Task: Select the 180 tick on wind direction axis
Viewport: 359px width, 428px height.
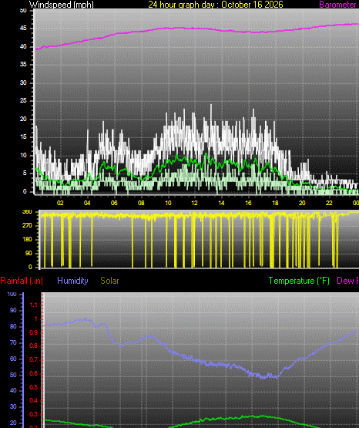Action: coord(27,239)
